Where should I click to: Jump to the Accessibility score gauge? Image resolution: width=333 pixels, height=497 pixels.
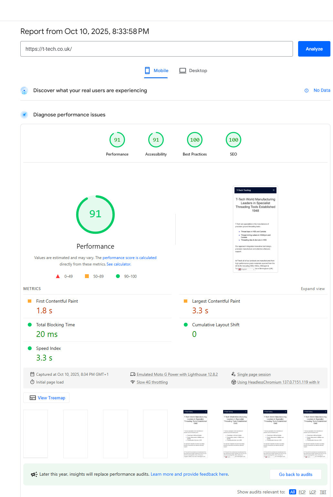(x=156, y=140)
